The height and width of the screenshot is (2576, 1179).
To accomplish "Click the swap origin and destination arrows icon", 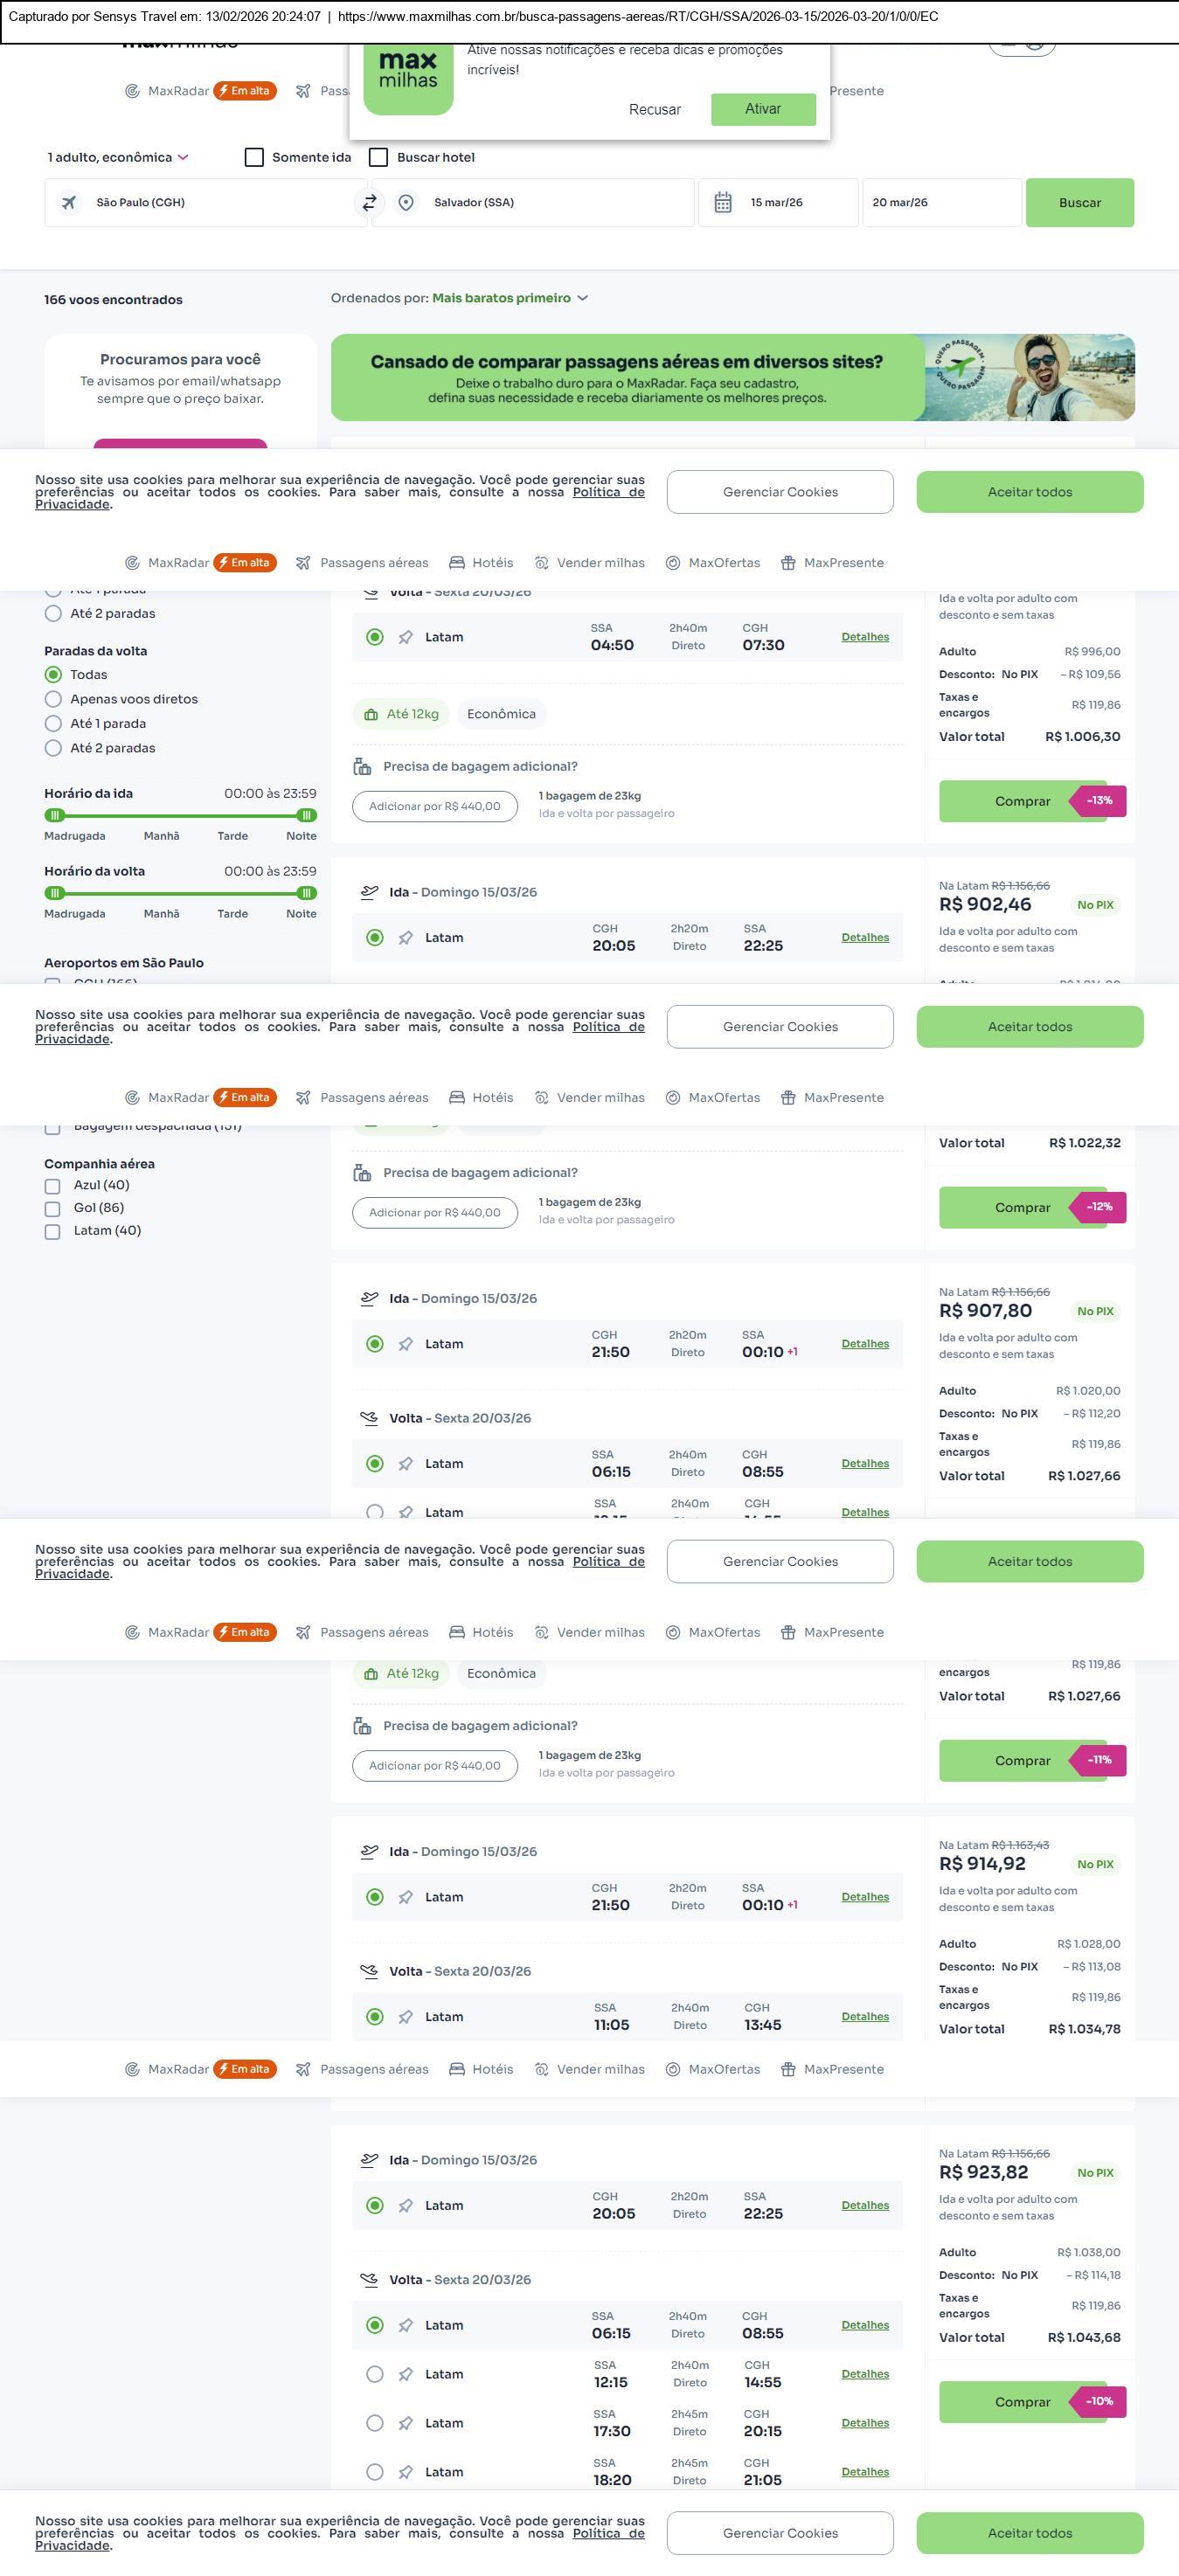I will [x=369, y=203].
